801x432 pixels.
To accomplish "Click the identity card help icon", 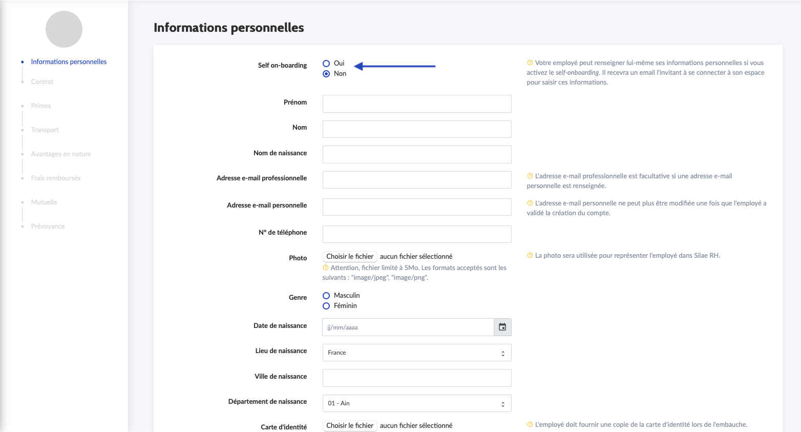I will (x=530, y=425).
